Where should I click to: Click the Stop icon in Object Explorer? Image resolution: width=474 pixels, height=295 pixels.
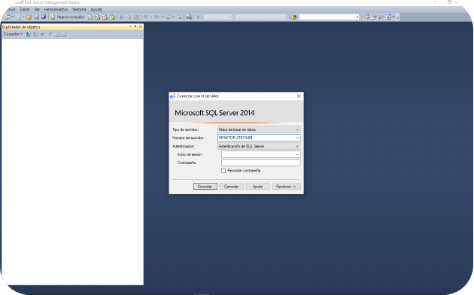click(42, 35)
